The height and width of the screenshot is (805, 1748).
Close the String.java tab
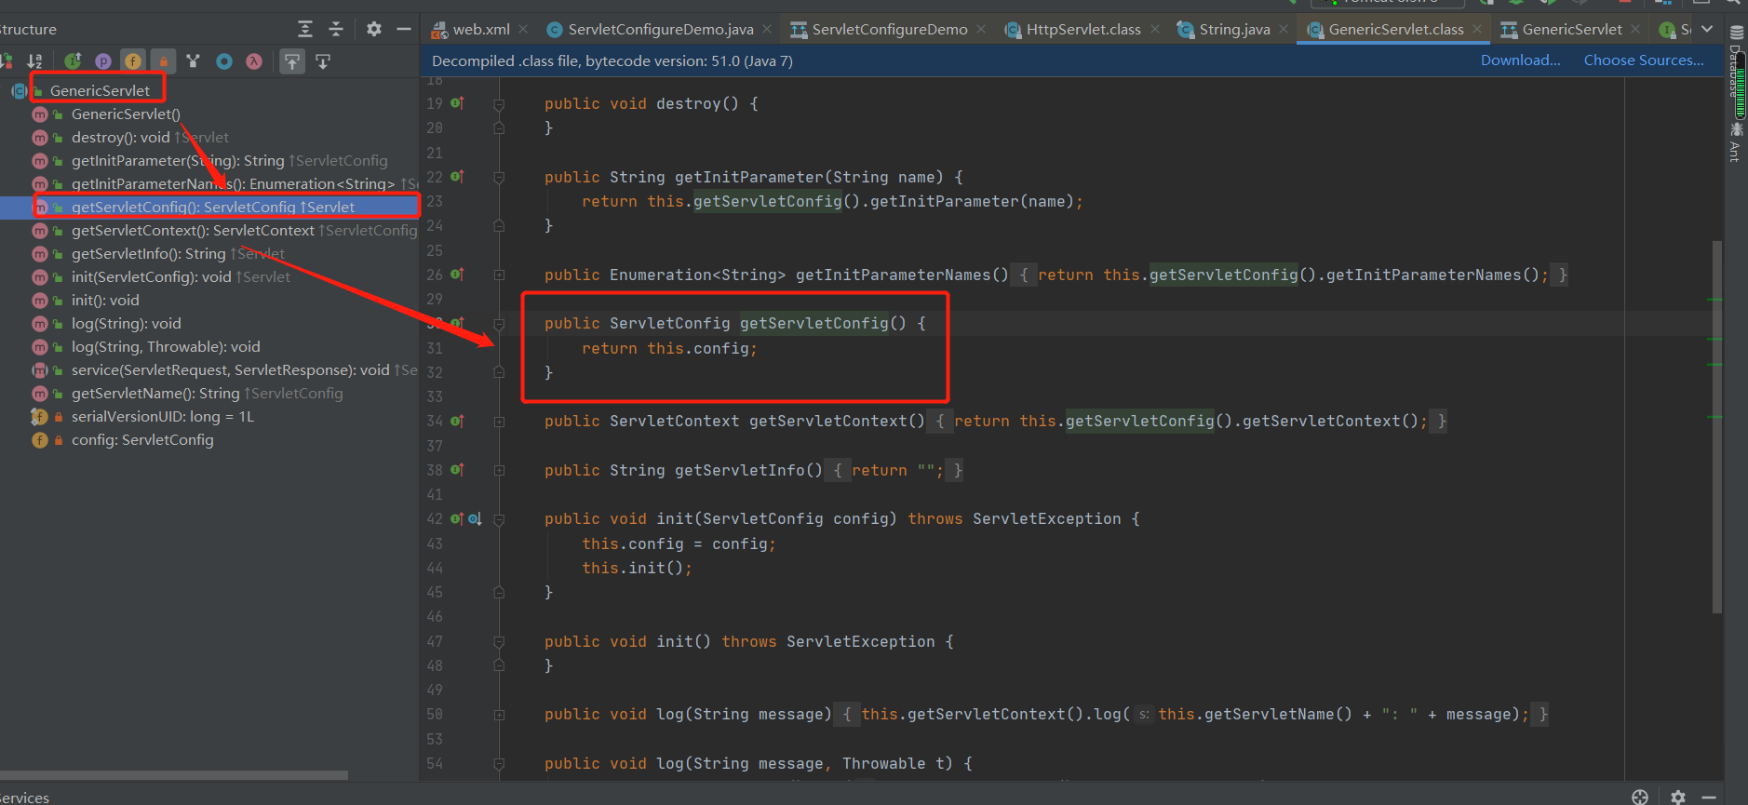(1284, 30)
